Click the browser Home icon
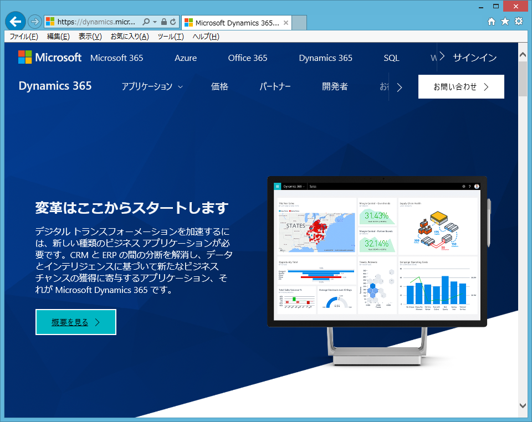This screenshot has height=422, width=532. point(492,22)
